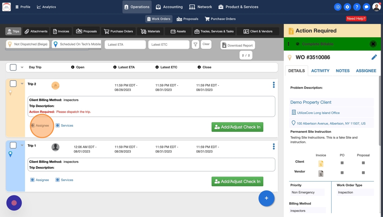Switch to the NOTES tab
The width and height of the screenshot is (383, 217).
[x=342, y=71]
